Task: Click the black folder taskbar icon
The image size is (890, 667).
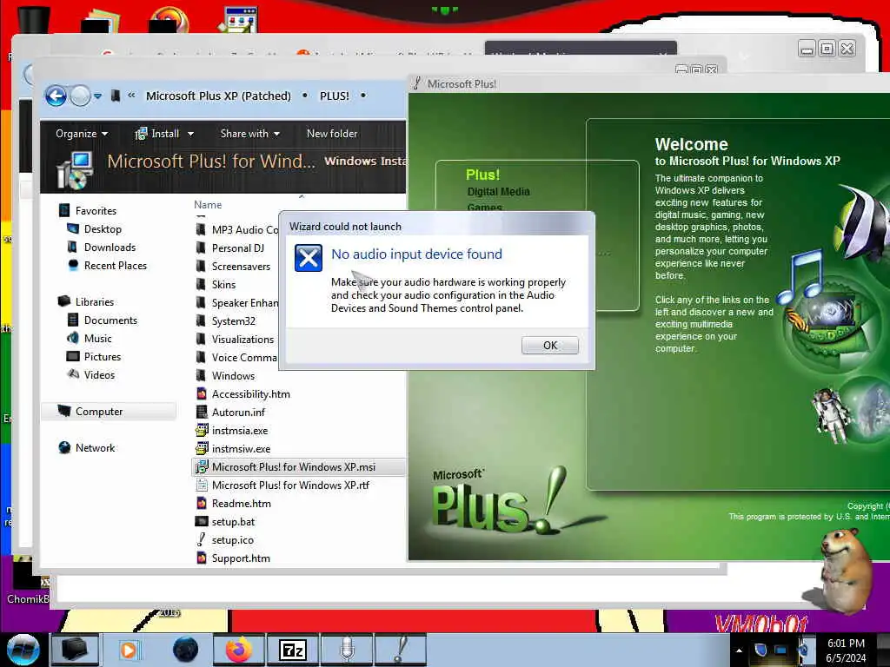Action: 75,650
